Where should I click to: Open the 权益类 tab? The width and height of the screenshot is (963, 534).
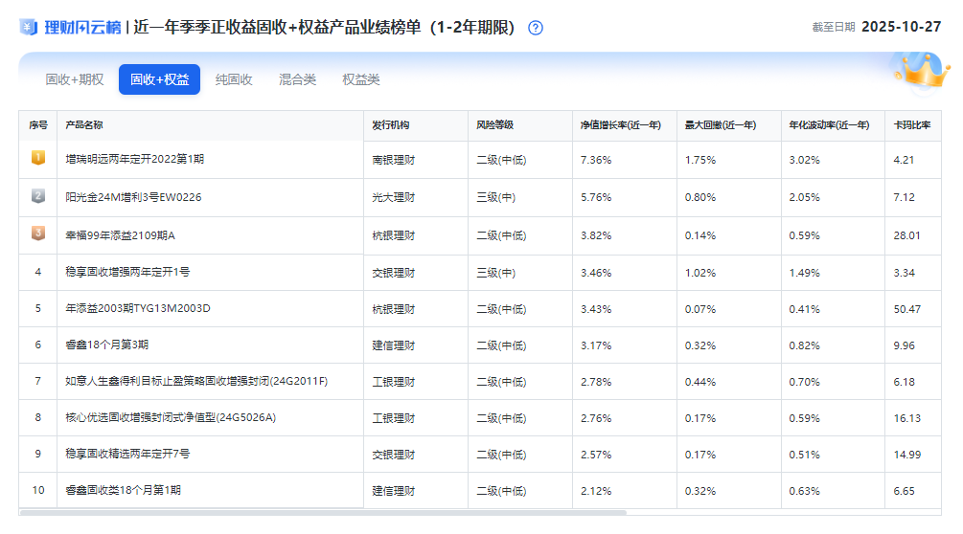coord(361,79)
